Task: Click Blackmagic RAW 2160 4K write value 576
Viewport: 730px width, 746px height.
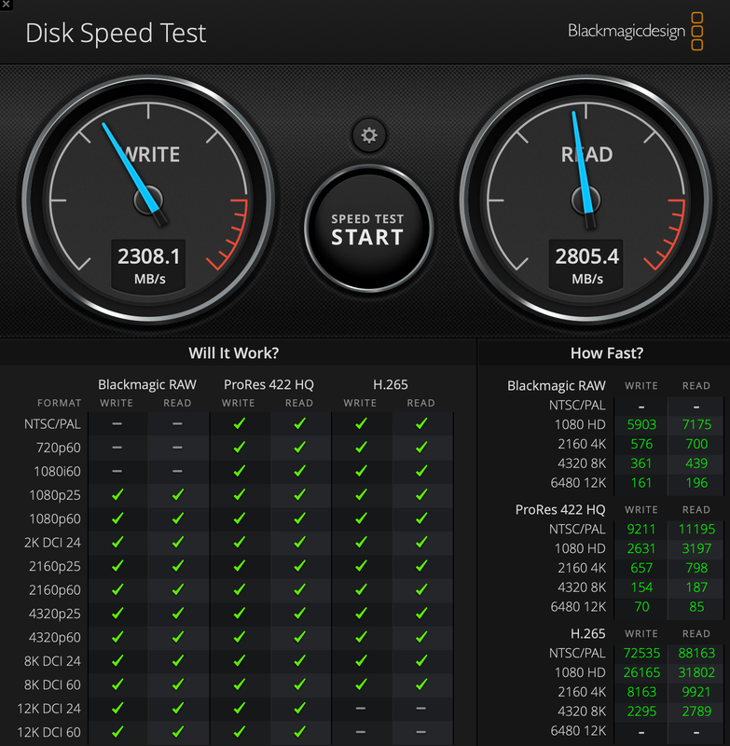Action: click(x=641, y=444)
